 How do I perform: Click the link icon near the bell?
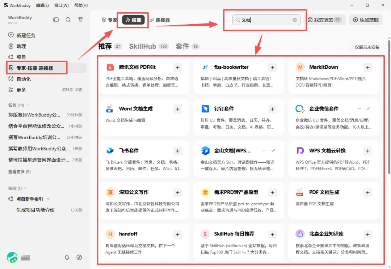[79, 257]
